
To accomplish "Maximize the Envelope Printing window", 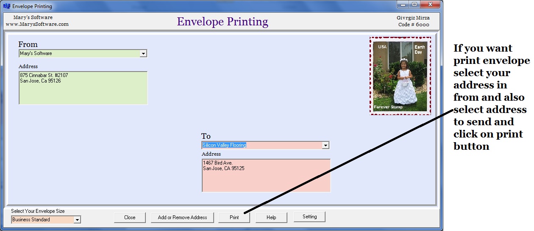I will (414, 5).
